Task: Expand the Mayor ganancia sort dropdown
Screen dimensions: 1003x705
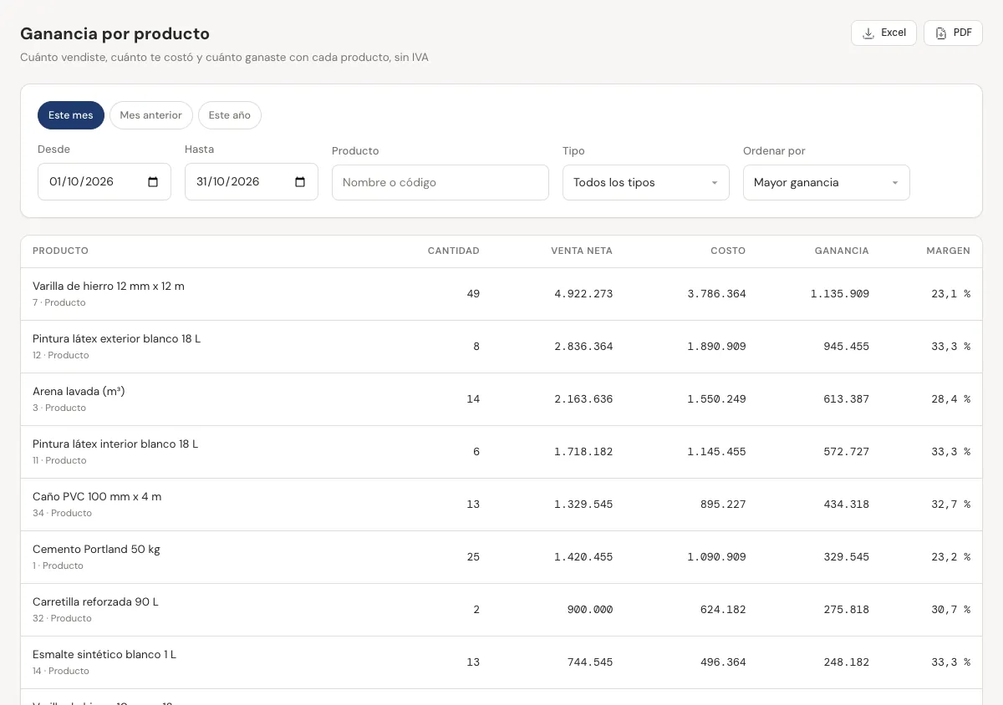Action: coord(827,182)
